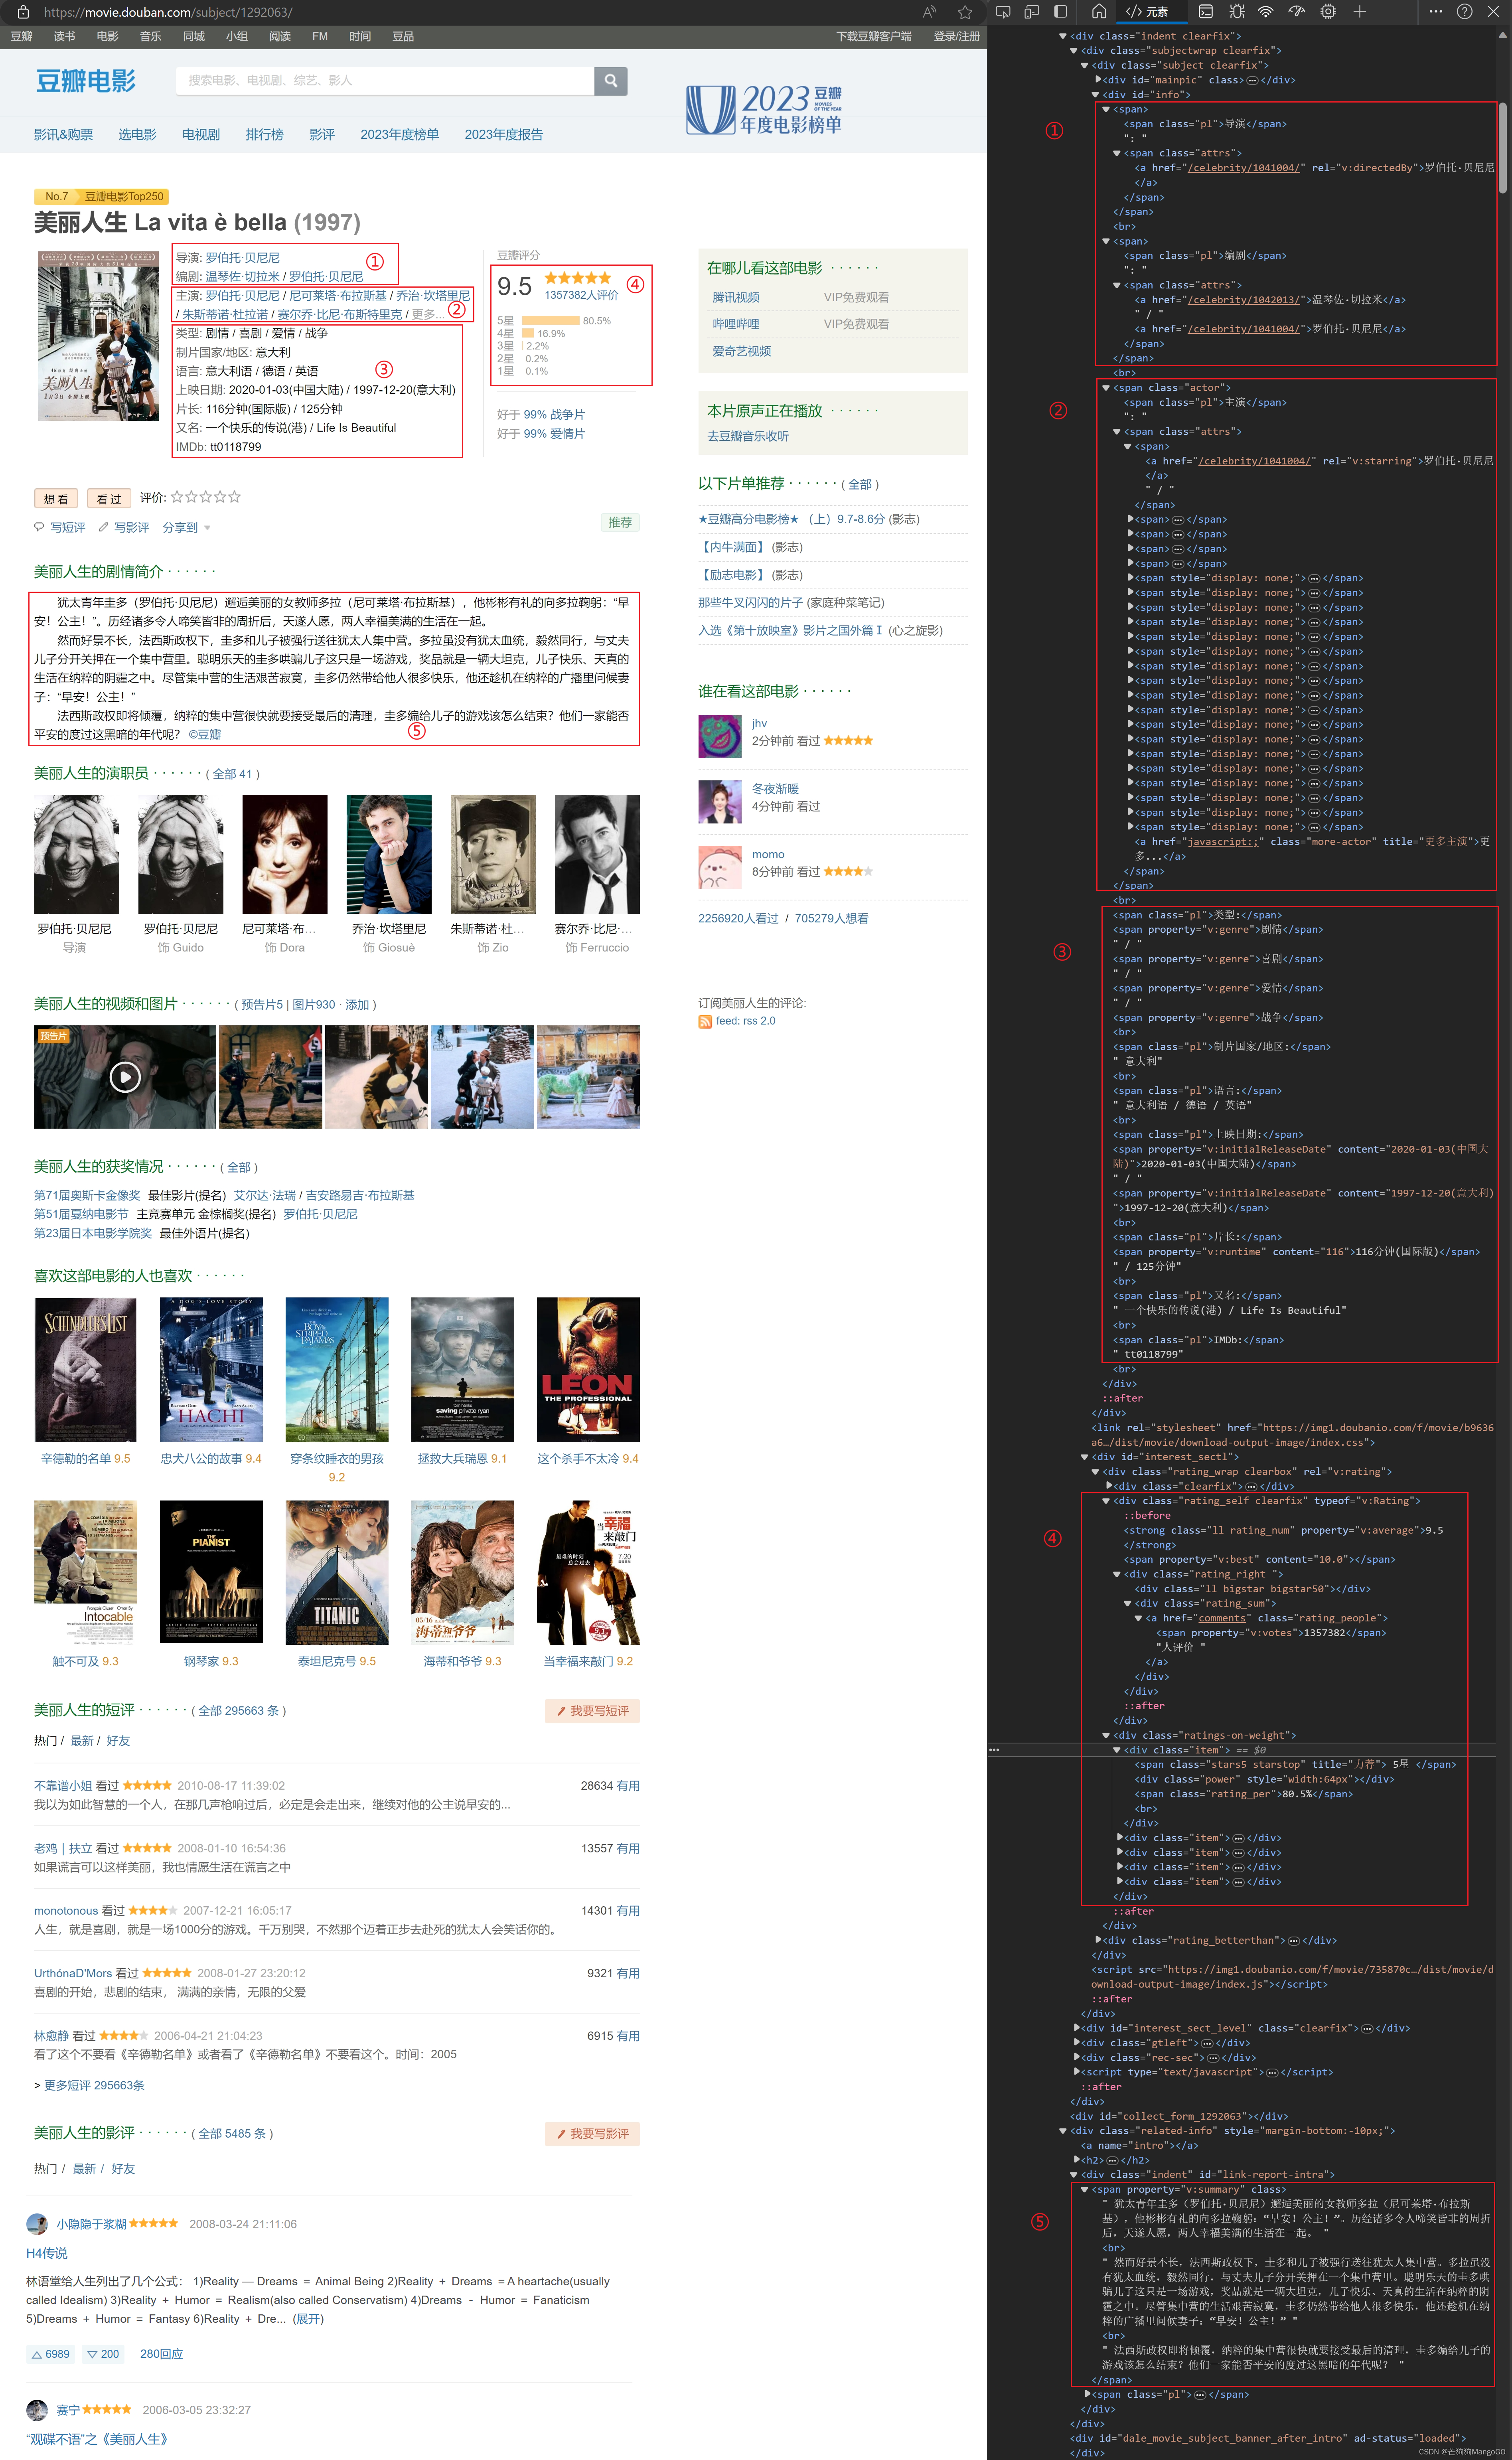Open the Network wifi icon panel
The image size is (1512, 2460).
tap(1266, 12)
